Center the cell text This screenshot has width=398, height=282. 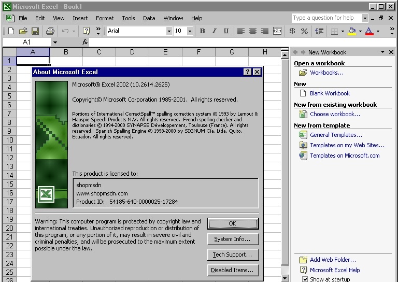coord(252,31)
